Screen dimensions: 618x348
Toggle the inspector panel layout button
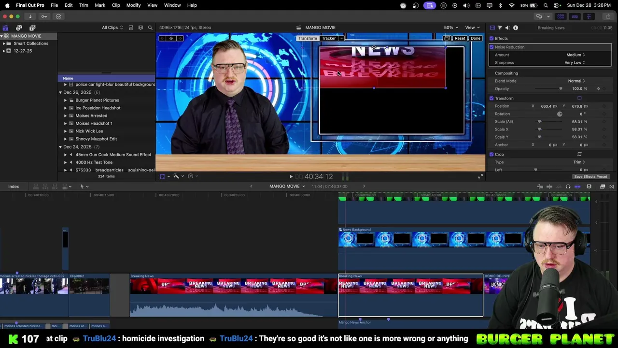pos(589,16)
